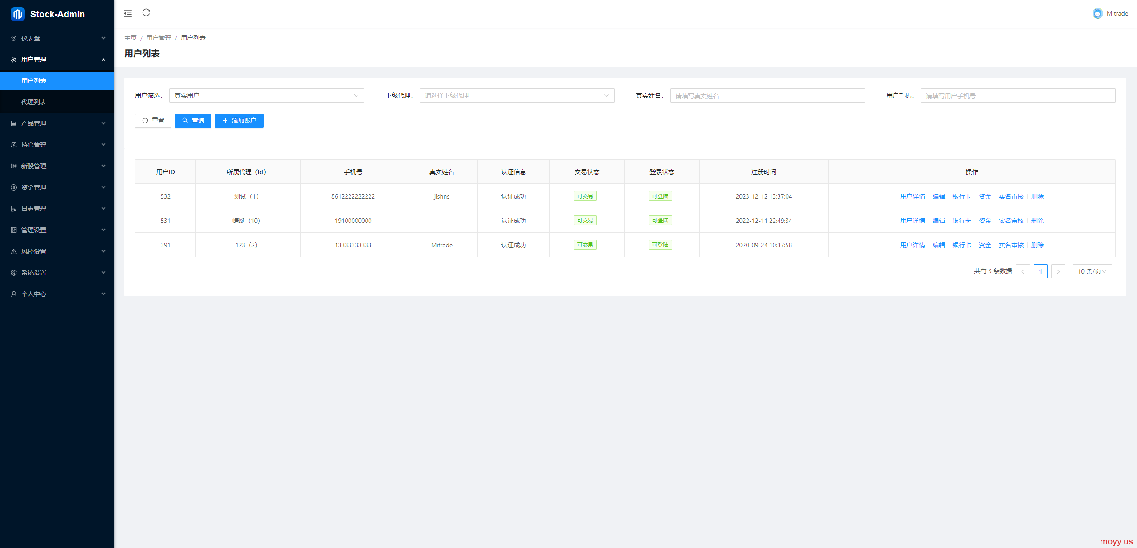Click the 真实姓名 cell jishns
Viewport: 1137px width, 548px height.
(x=442, y=196)
